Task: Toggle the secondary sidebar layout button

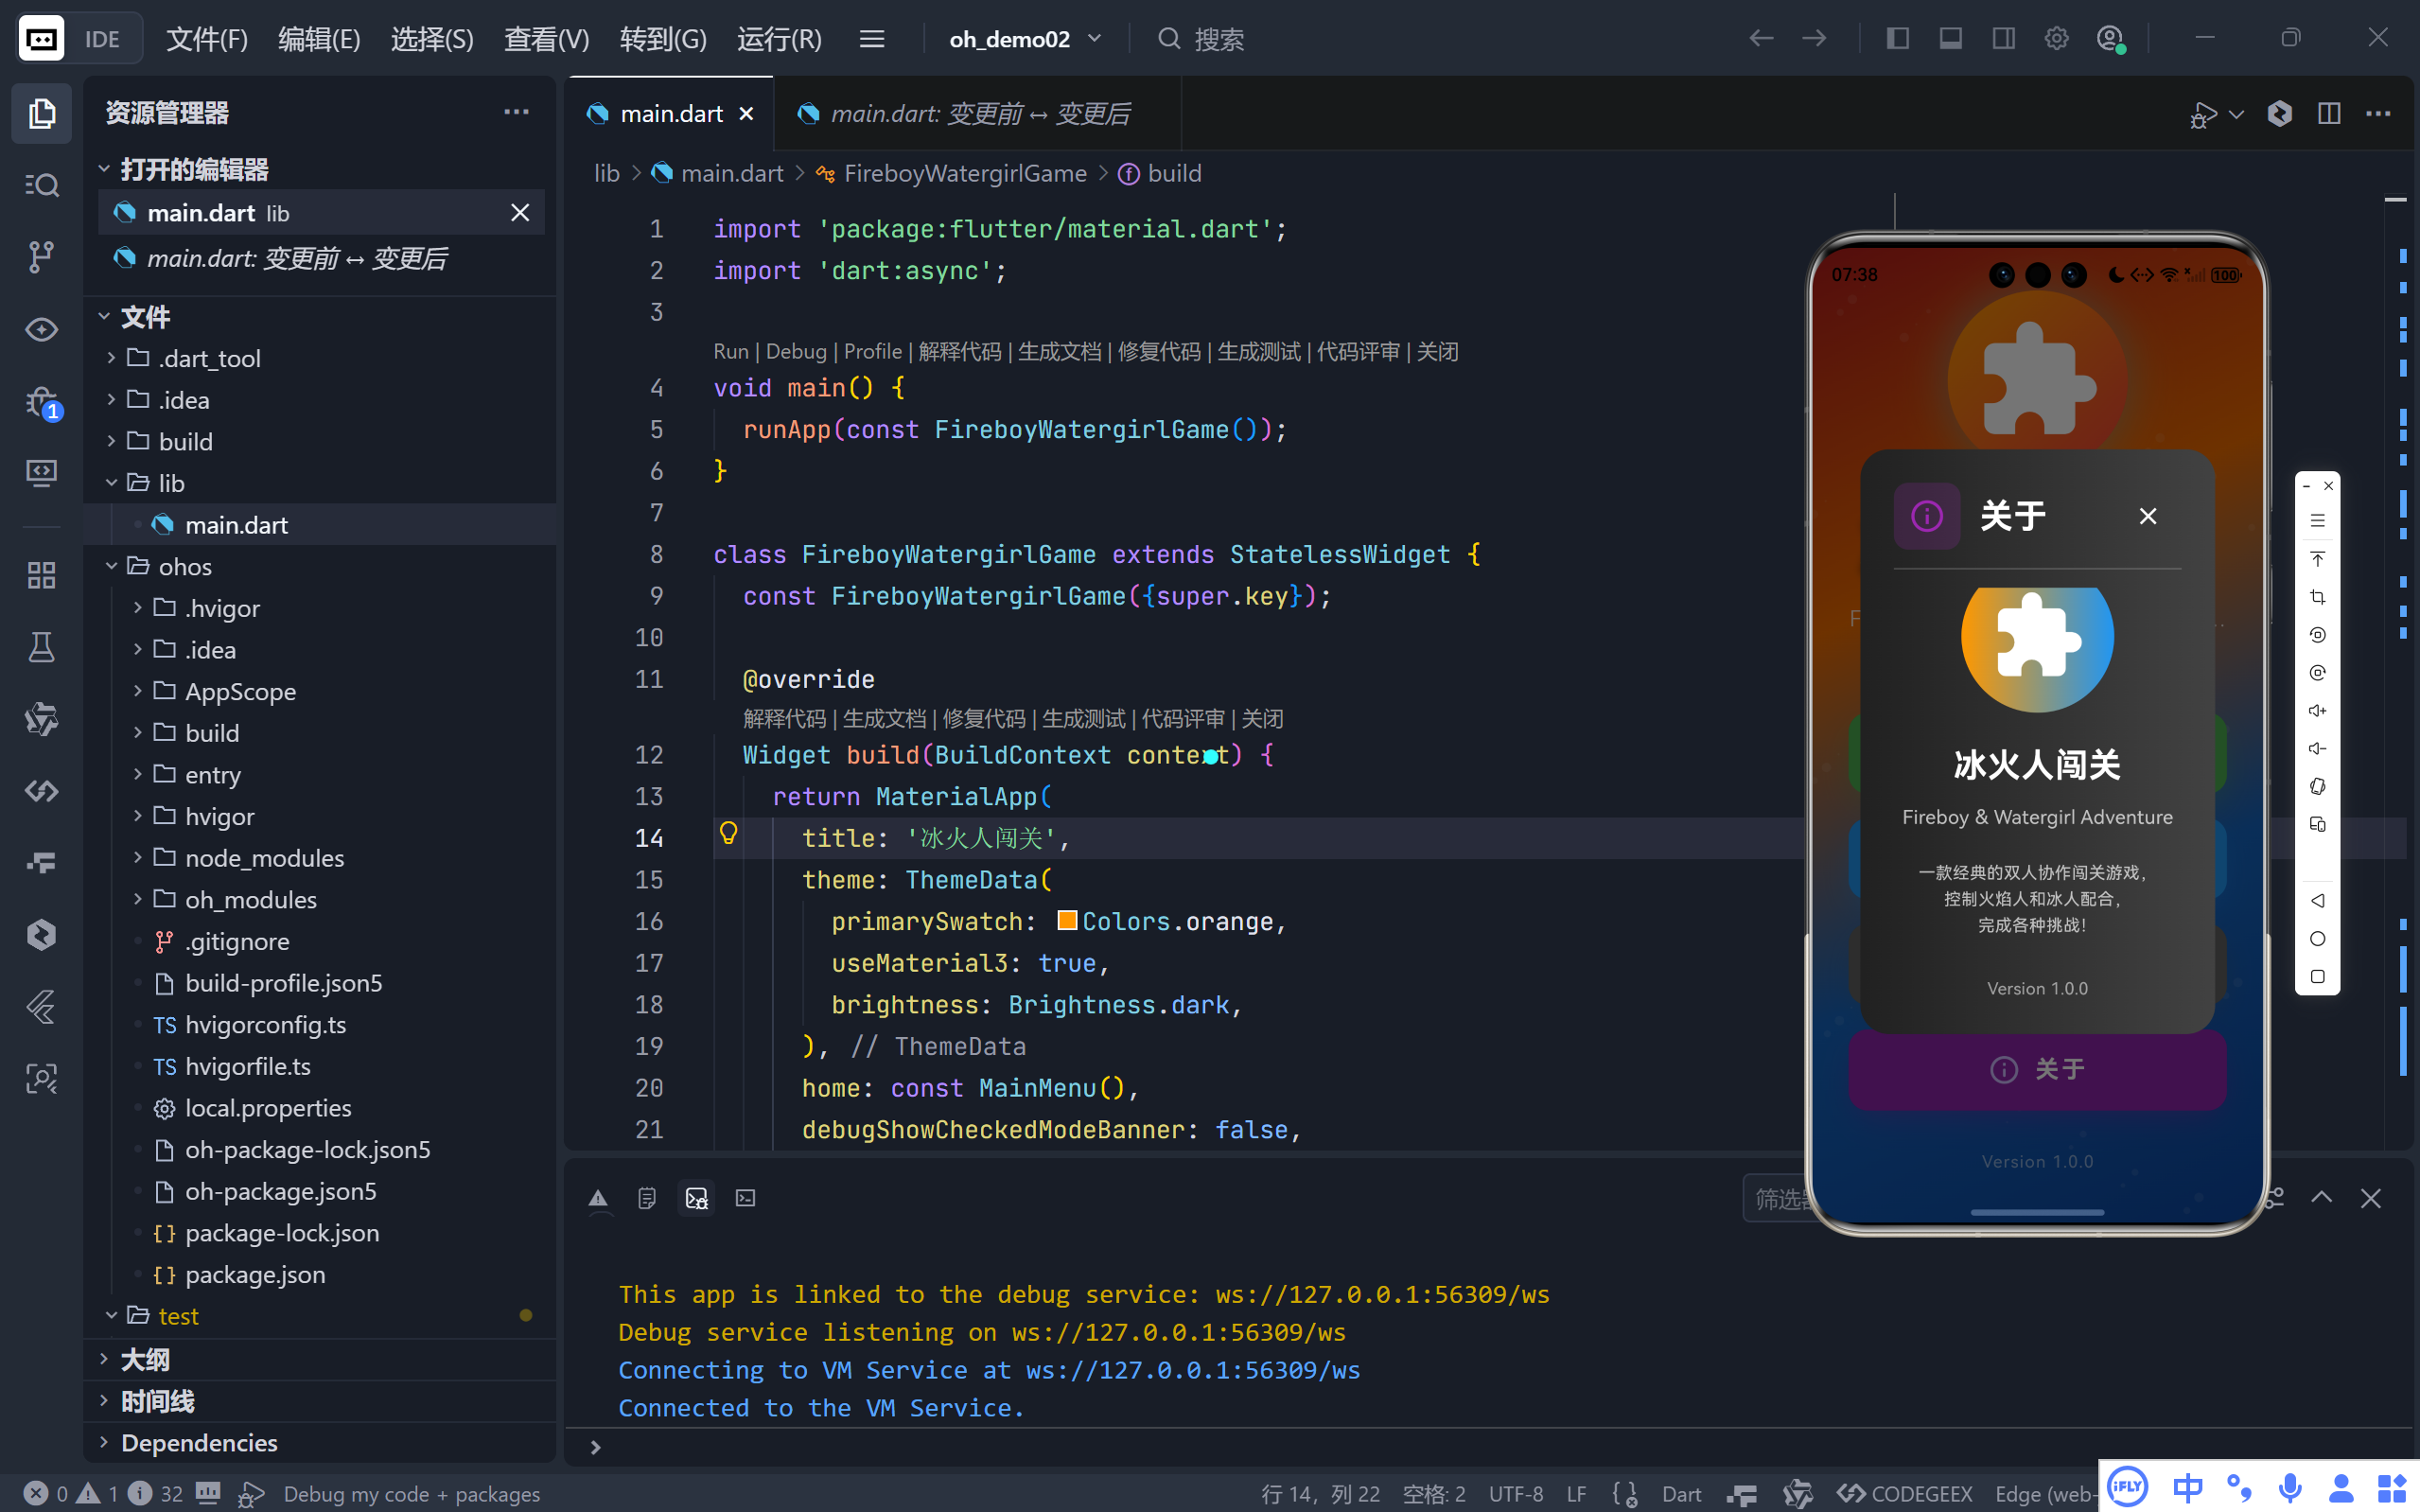Action: coord(2003,39)
